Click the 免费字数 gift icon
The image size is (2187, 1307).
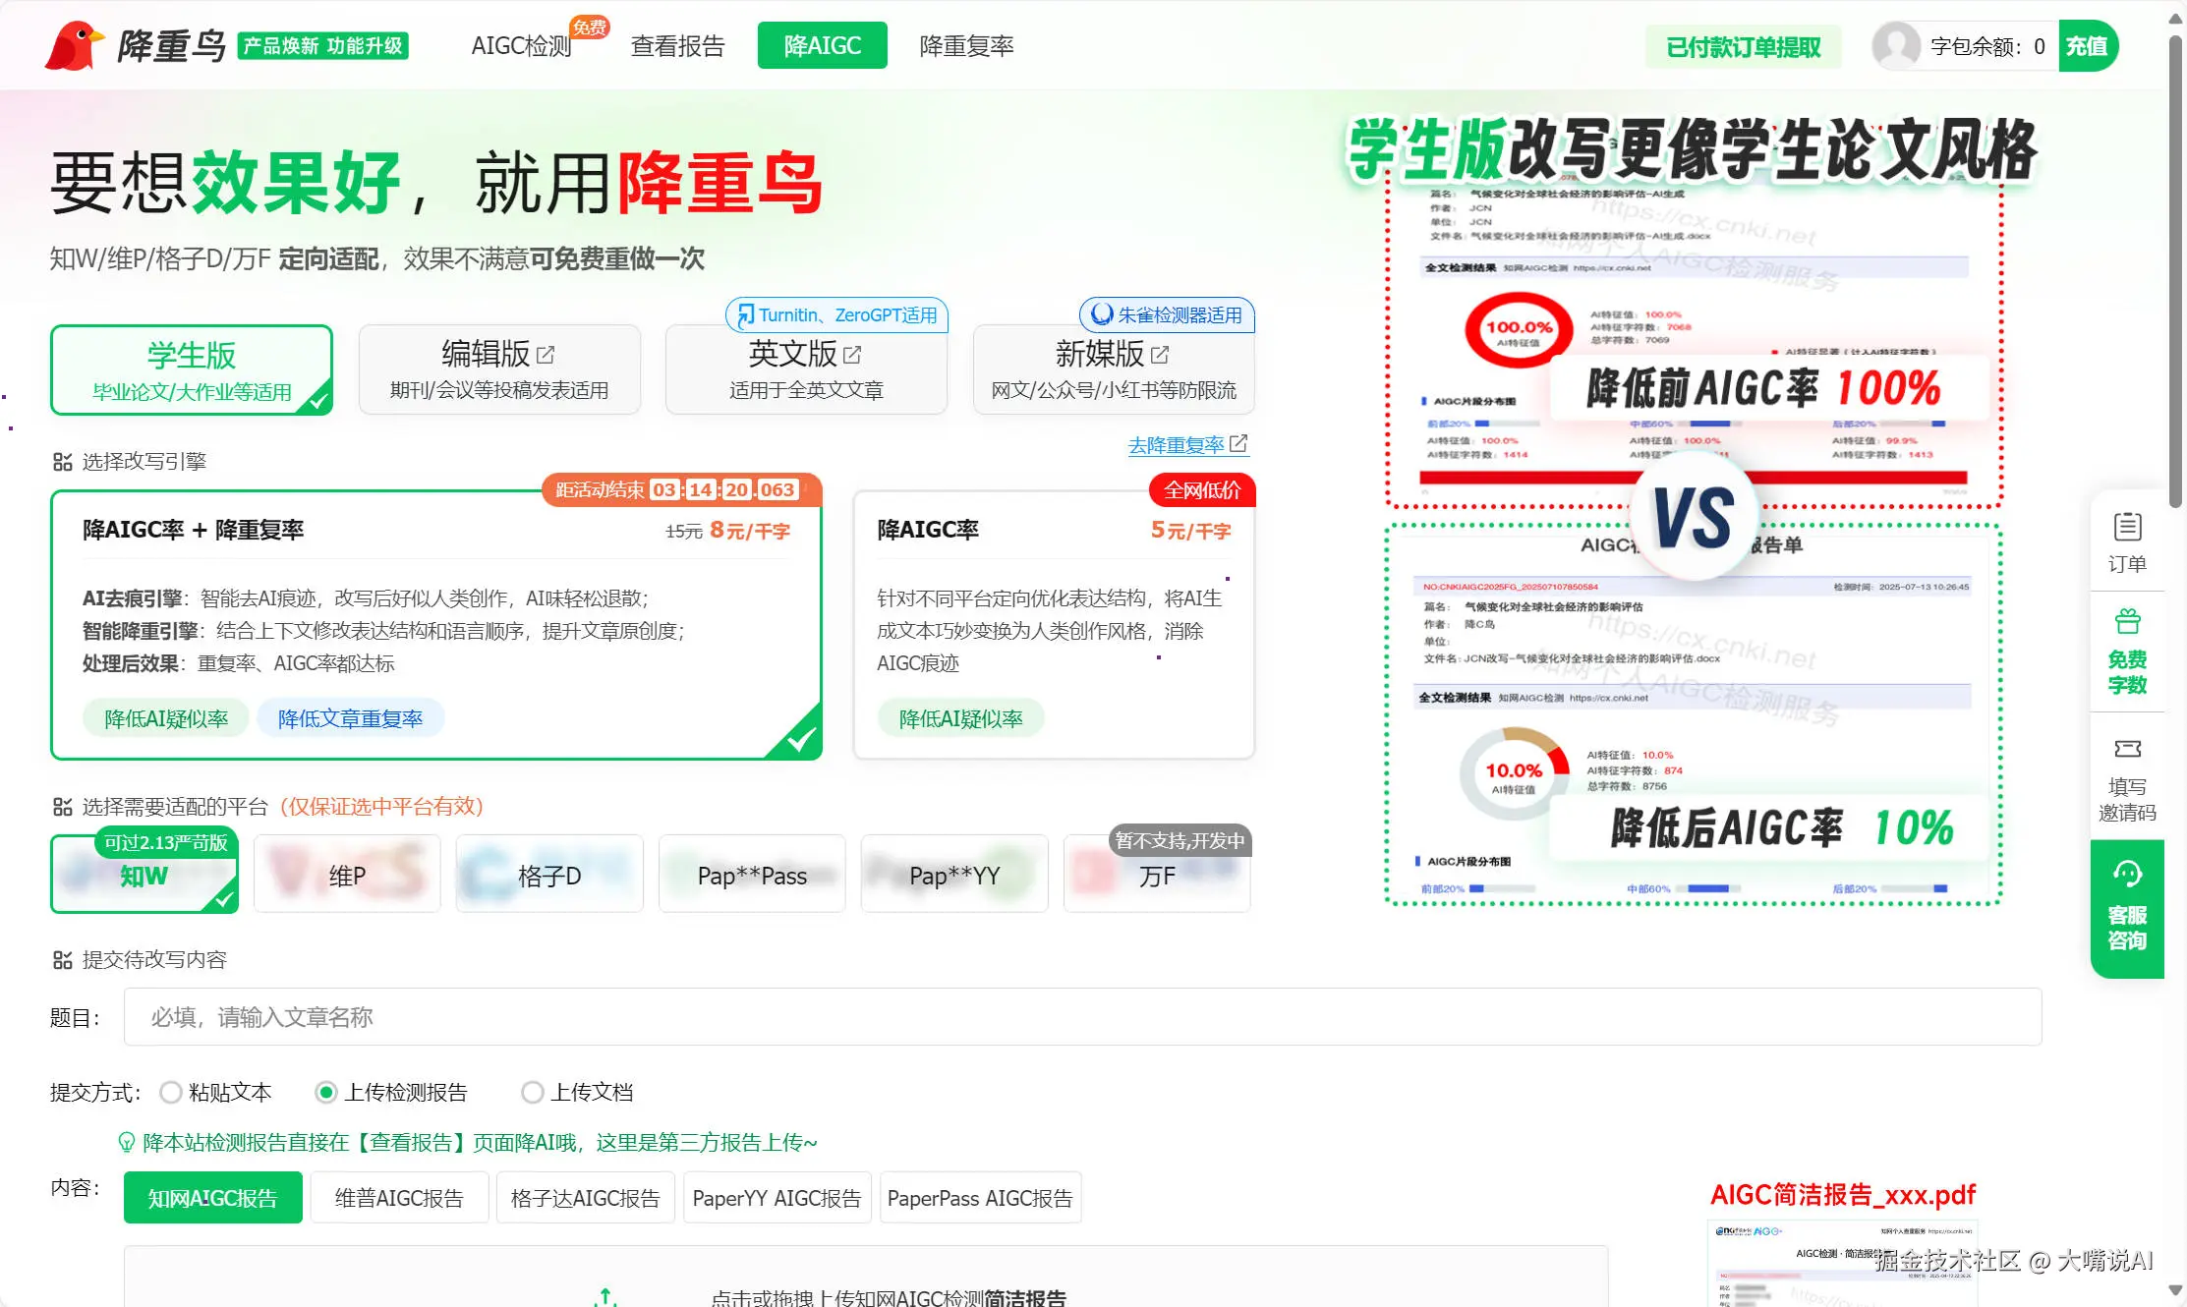(2127, 622)
